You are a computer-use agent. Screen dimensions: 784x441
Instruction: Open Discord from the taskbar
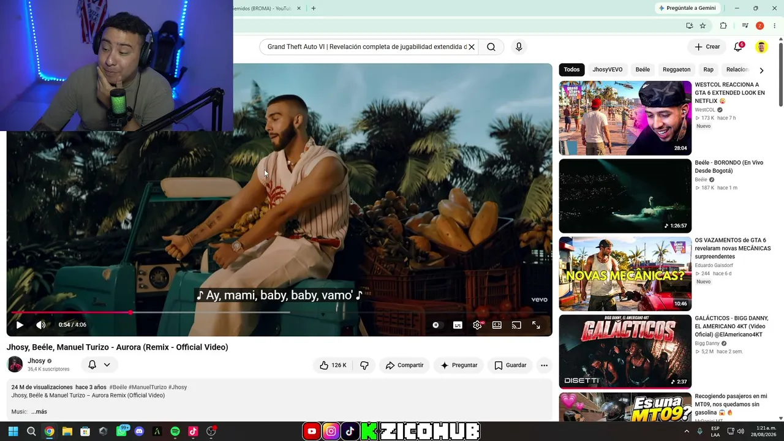pos(139,431)
